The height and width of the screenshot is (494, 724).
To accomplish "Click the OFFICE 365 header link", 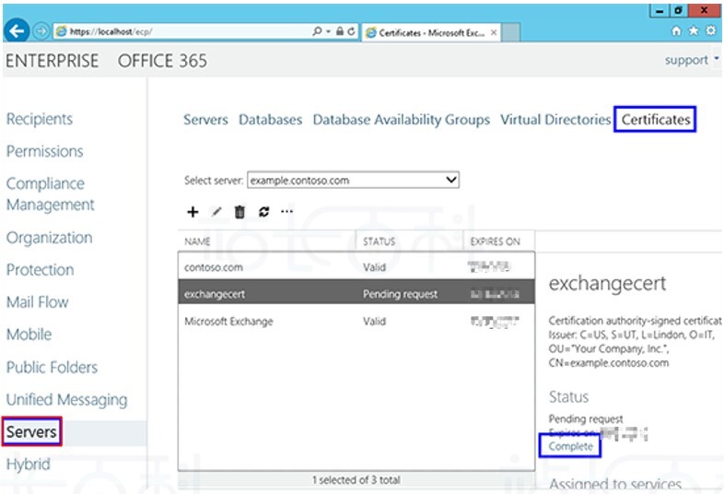I will [x=162, y=61].
